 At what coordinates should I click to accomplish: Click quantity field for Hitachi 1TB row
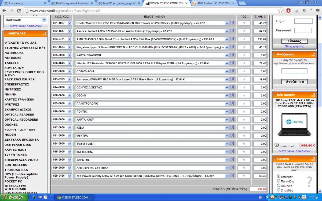tap(244, 64)
